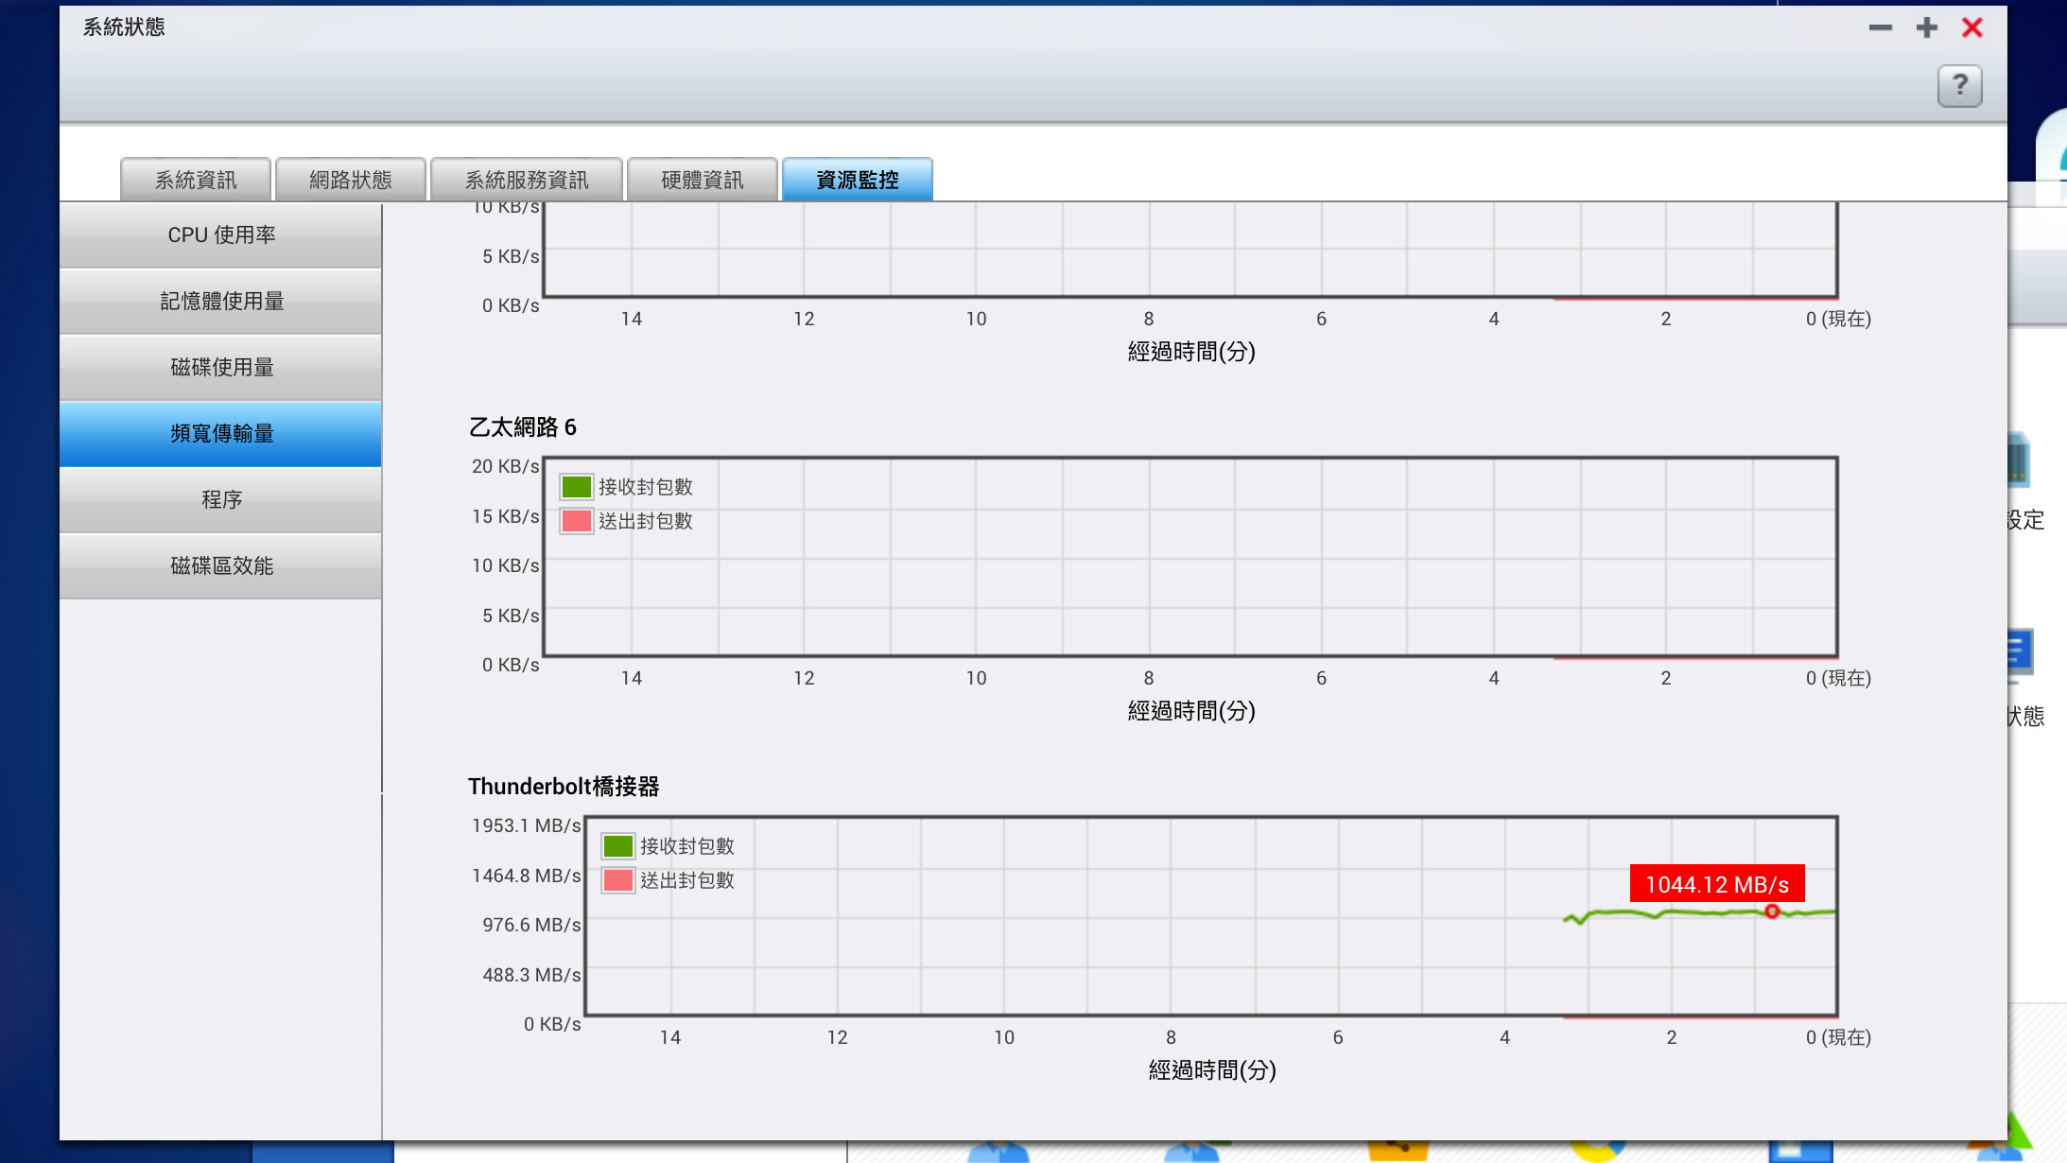Open 程序 sidebar item
Screen dimensions: 2067x1163
221,500
